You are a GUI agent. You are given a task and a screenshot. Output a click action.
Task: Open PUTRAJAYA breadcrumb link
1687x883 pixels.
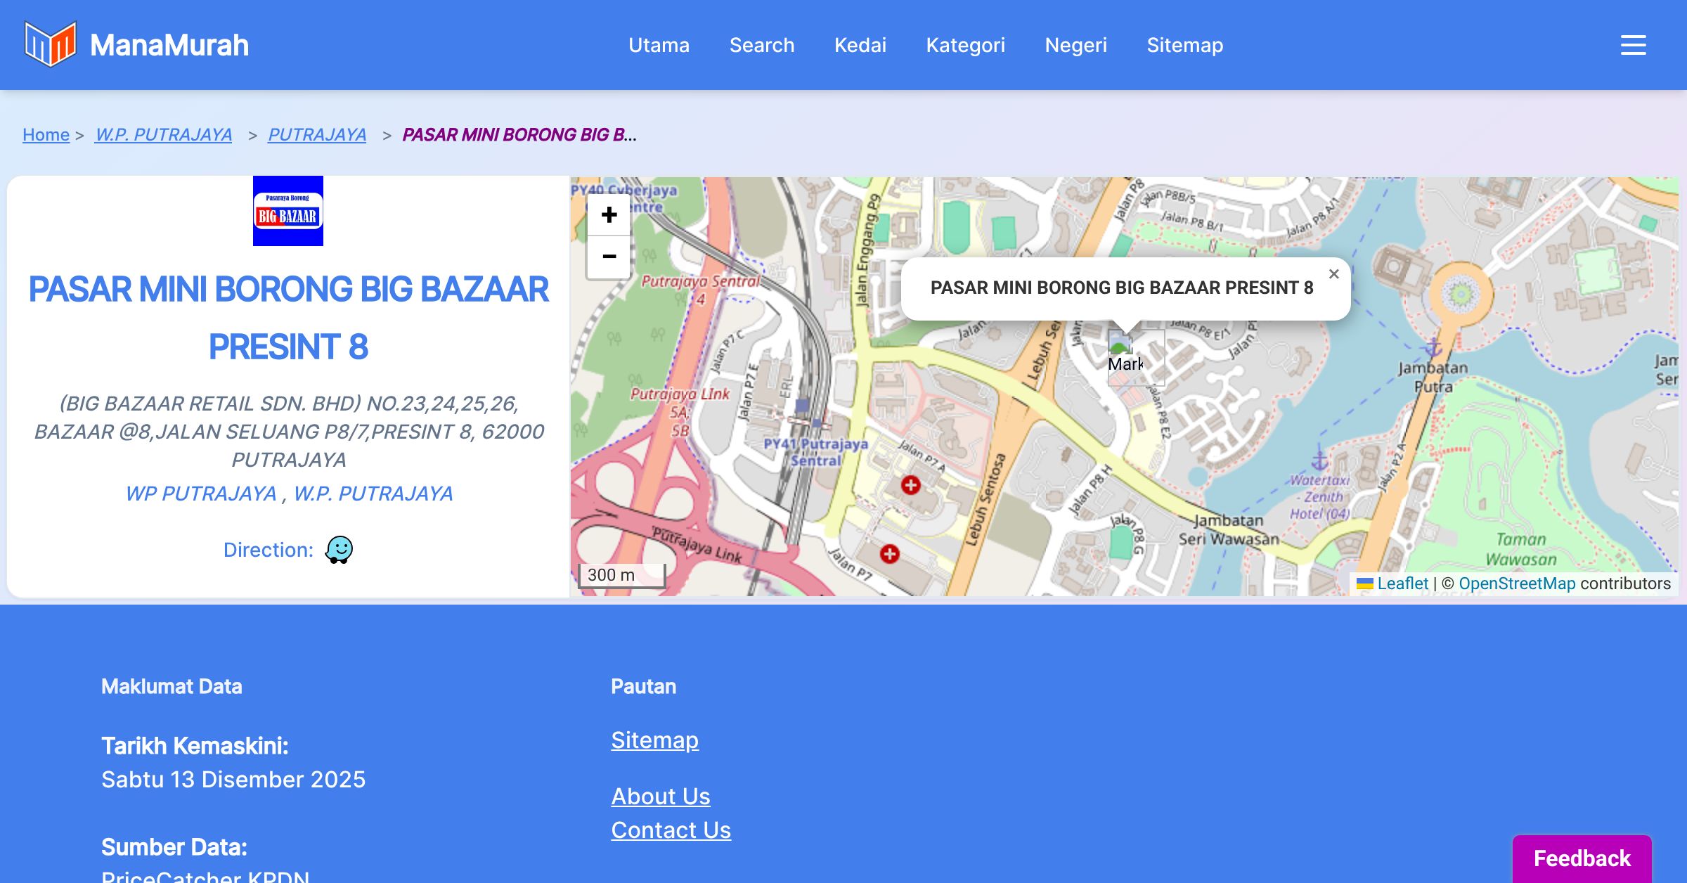317,134
